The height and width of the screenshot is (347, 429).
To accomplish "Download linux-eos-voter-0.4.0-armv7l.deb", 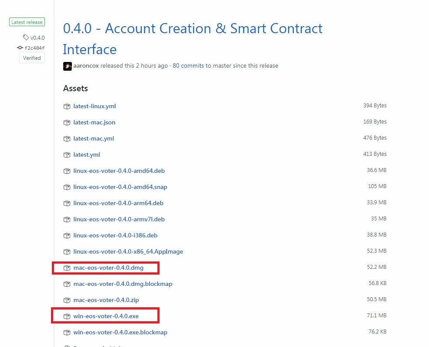I will (119, 220).
